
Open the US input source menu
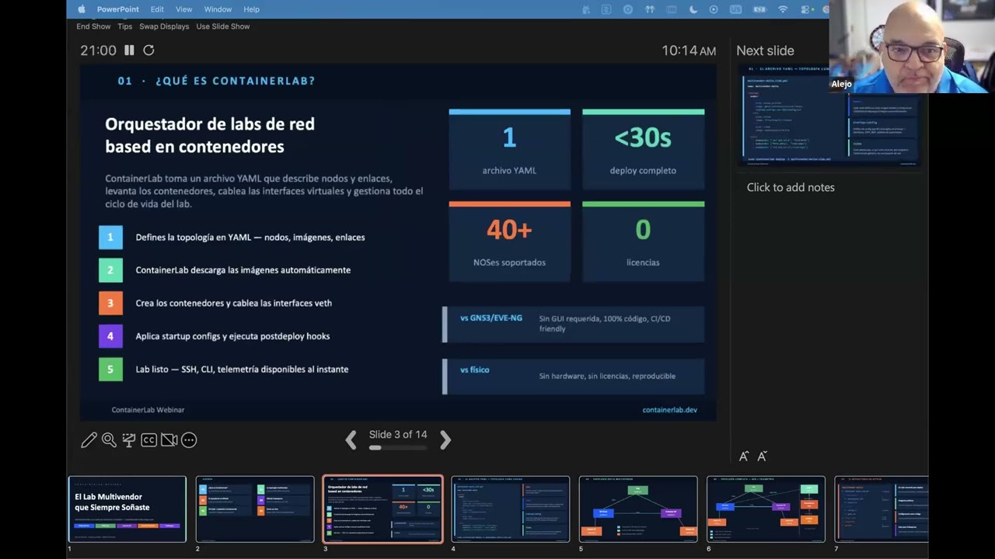[x=735, y=9]
